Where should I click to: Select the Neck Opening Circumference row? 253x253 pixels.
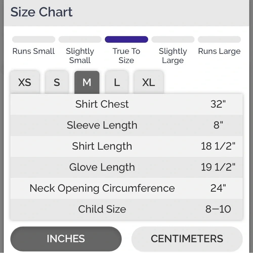tap(126, 188)
